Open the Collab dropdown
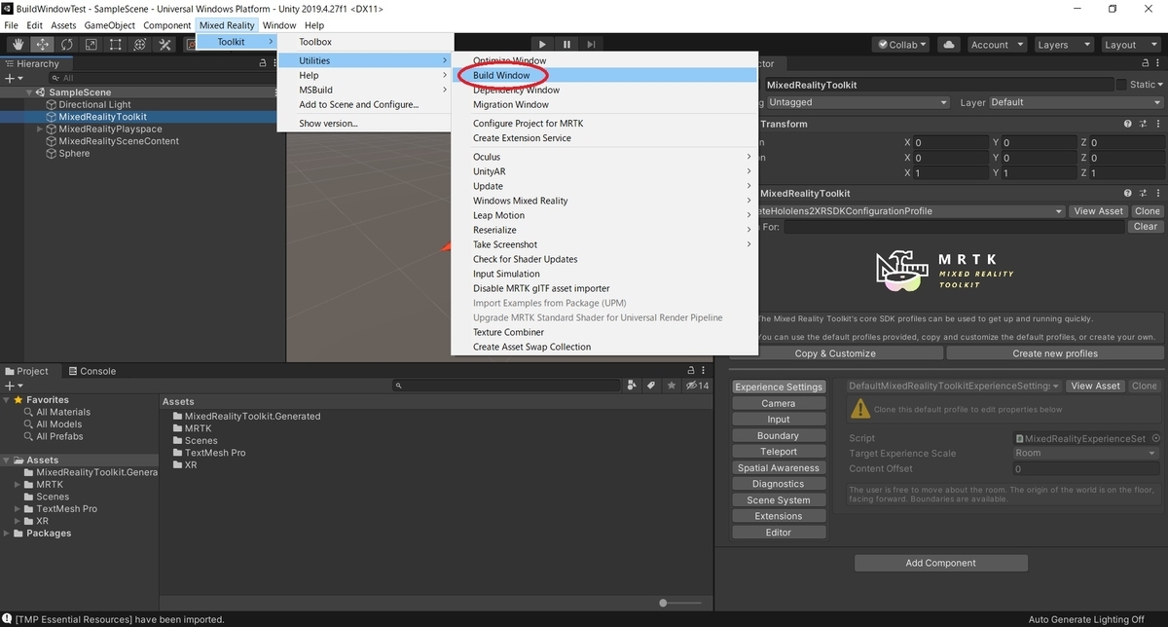The height and width of the screenshot is (627, 1168). (x=901, y=45)
